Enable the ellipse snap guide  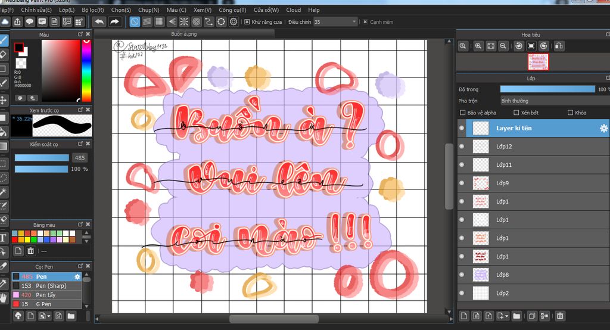[221, 22]
